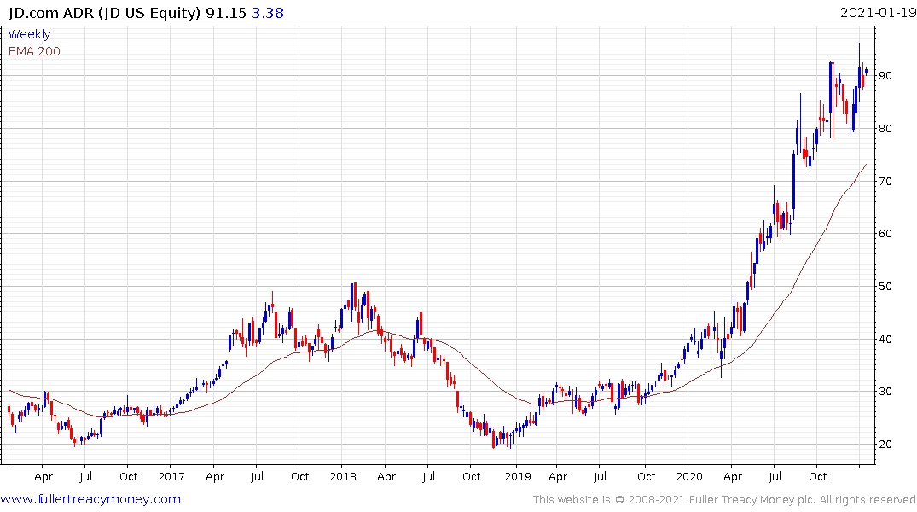Click the 2020 year label on the time axis

point(689,477)
